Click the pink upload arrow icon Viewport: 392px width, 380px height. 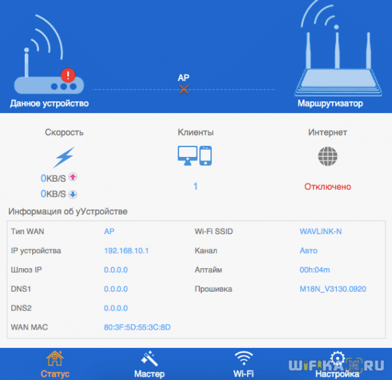point(73,177)
